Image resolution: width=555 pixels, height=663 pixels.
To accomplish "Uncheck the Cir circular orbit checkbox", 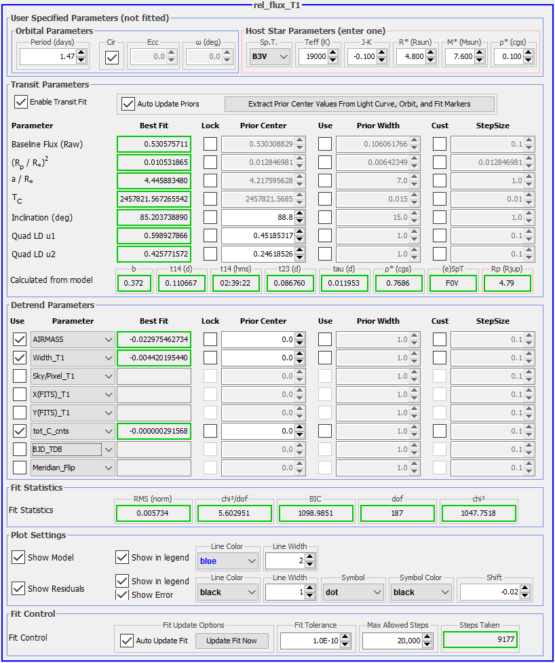I will tap(112, 57).
